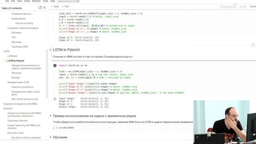Jump to 'Проблемы RNN' section
256x144 pixels.
pos(20,47)
